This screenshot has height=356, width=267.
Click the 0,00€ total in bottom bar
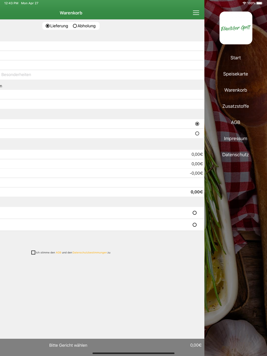pos(196,345)
